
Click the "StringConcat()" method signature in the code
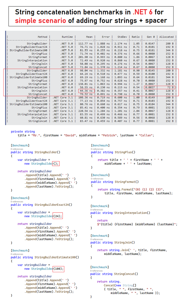126,274
